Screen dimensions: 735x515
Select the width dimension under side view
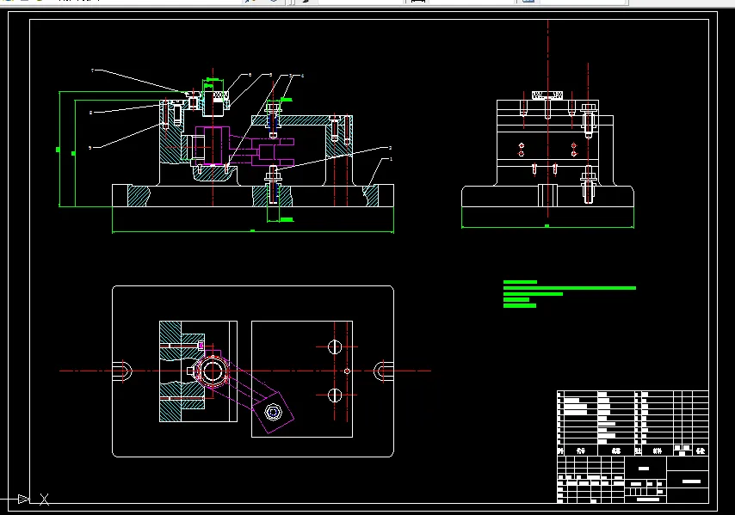(547, 227)
